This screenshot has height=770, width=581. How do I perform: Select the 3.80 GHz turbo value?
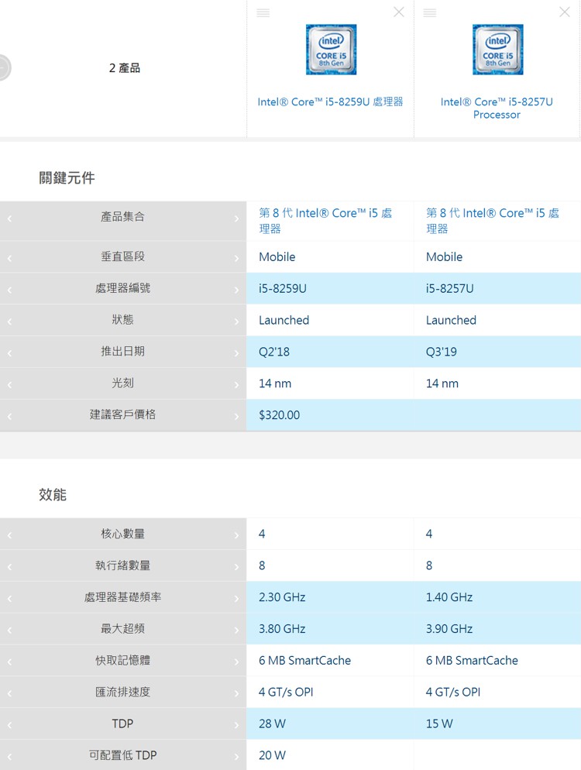click(x=282, y=628)
